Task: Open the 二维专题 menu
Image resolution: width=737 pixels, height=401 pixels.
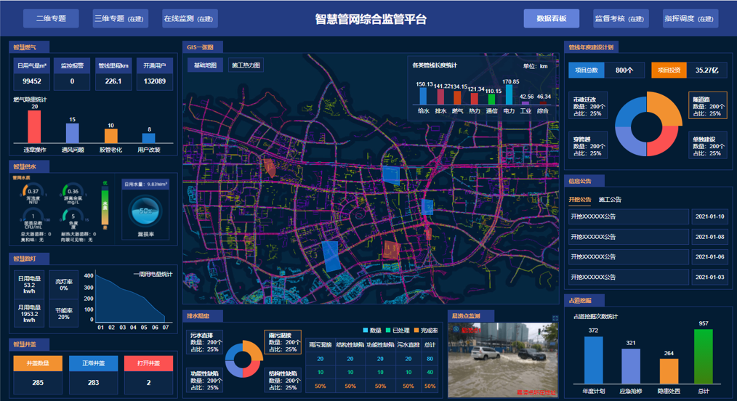Action: pos(51,19)
